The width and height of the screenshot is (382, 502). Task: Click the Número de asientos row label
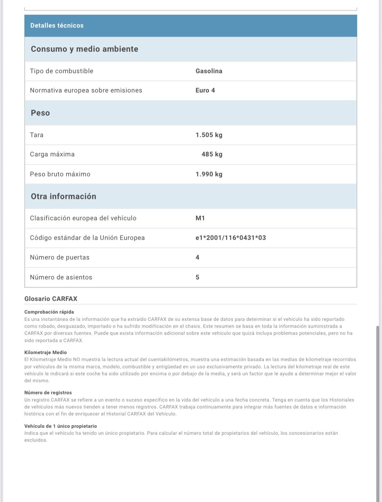click(61, 277)
